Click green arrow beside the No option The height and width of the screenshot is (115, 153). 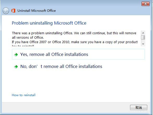pyautogui.click(x=16, y=67)
